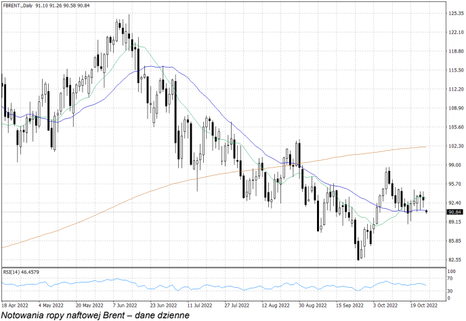Select the 102.30 price level label

point(454,146)
